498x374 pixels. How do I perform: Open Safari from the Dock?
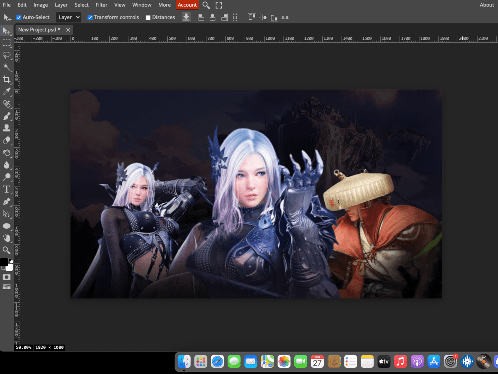(x=218, y=362)
